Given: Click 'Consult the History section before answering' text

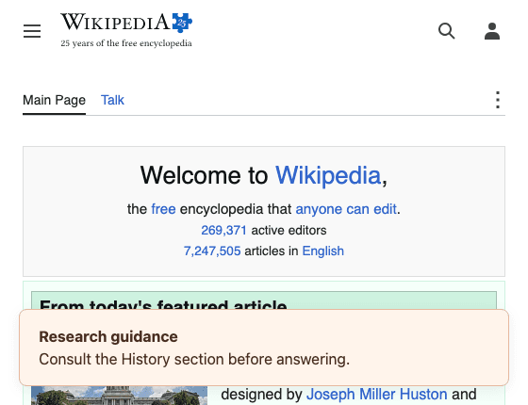Looking at the screenshot, I should (194, 359).
